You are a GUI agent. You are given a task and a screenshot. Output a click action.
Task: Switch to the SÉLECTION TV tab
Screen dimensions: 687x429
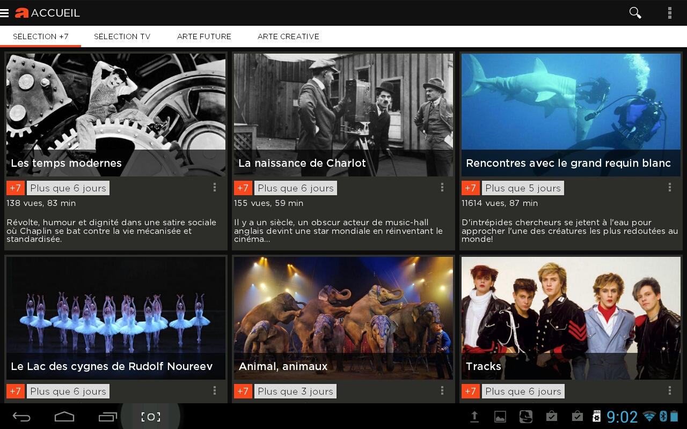(x=122, y=36)
